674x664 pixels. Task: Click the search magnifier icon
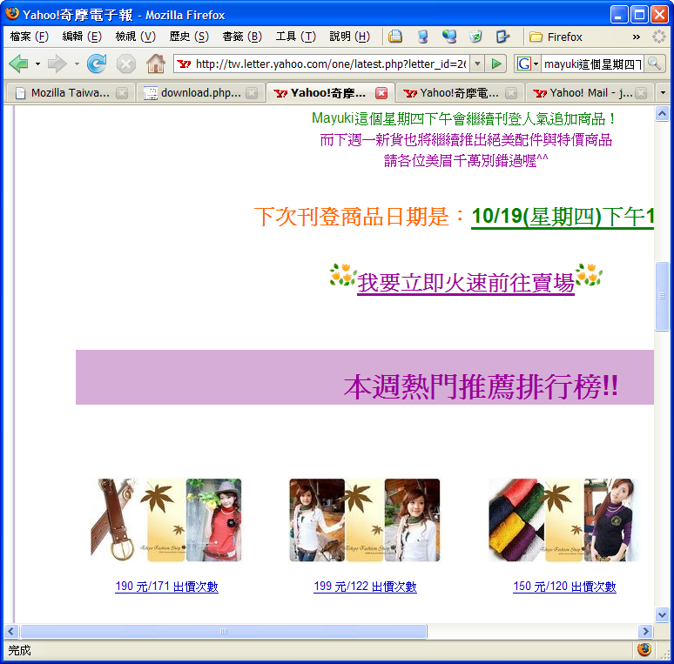pos(654,64)
